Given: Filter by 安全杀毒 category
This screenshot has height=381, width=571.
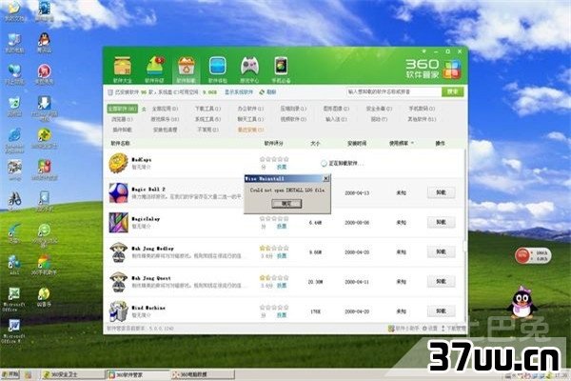Looking at the screenshot, I should (x=379, y=109).
